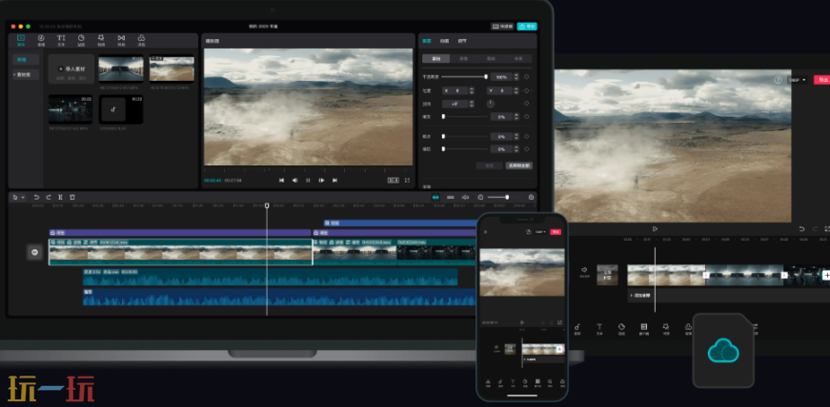Click the position Y value field
830x407 pixels.
pos(499,91)
